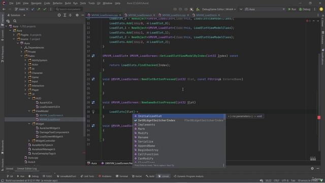Click the hammer build icon in toolbar
This screenshot has width=325, height=183.
click(x=198, y=9)
